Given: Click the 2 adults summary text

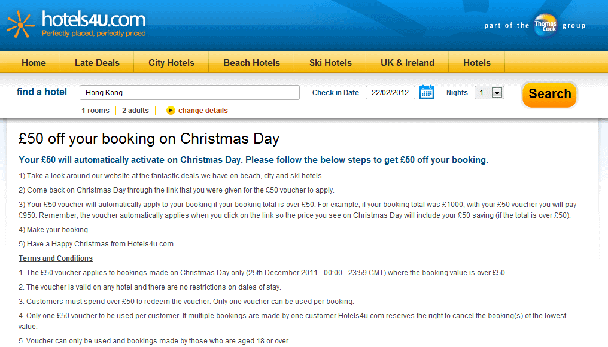Looking at the screenshot, I should coord(135,111).
